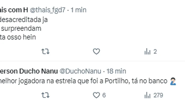Click the "ta osso hein" text line

tap(18, 37)
